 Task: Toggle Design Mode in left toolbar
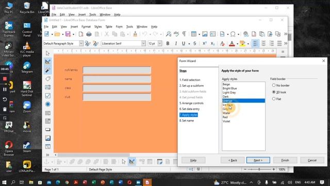click(x=48, y=61)
